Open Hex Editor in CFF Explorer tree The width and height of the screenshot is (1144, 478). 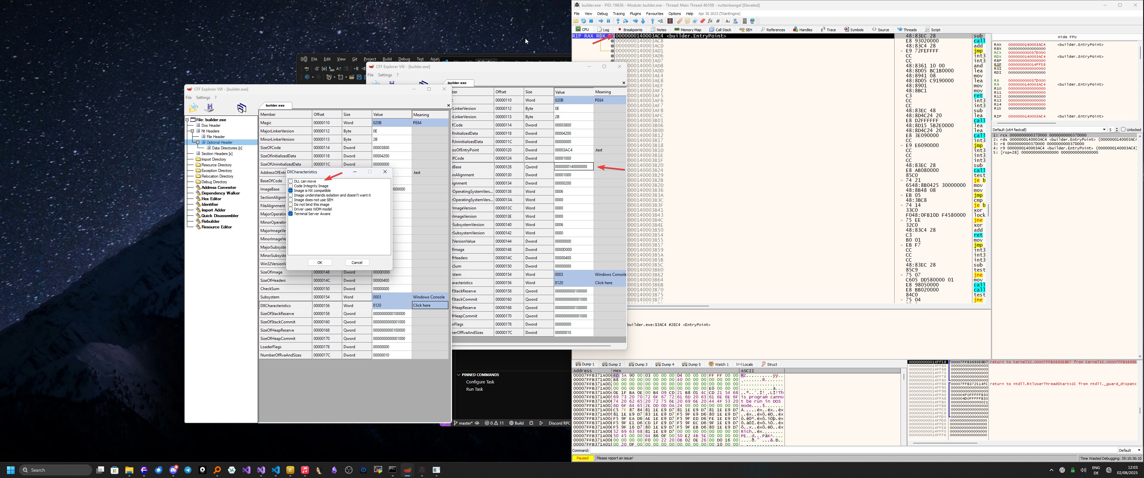[x=211, y=199]
